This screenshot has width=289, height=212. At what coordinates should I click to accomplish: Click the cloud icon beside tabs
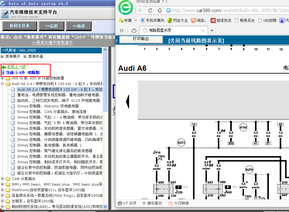click(x=134, y=30)
